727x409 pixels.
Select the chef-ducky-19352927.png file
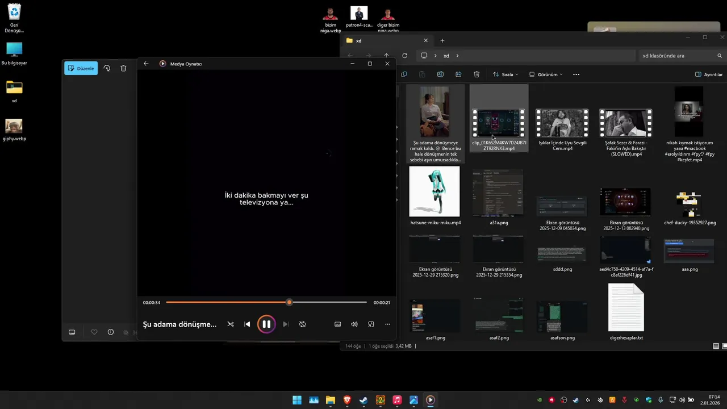click(x=690, y=207)
